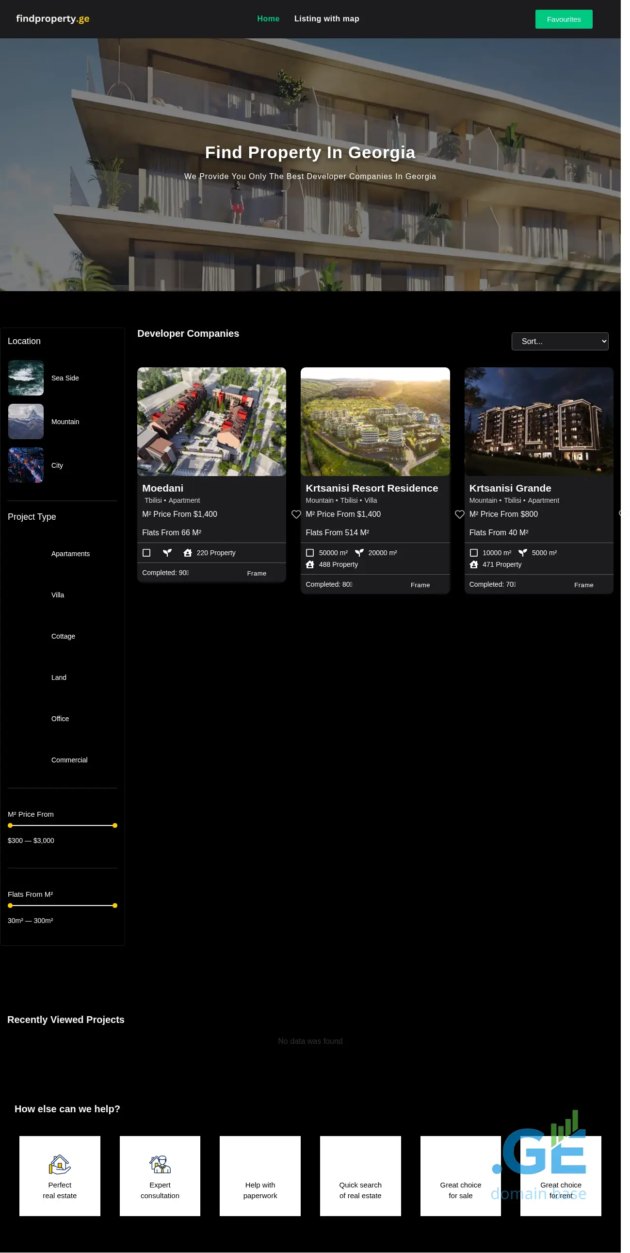This screenshot has width=630, height=1253.
Task: Click the M² Price From slider's right handle
Action: 115,825
